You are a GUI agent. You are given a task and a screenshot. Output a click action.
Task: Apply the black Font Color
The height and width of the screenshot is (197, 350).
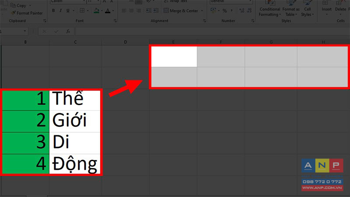(108, 11)
